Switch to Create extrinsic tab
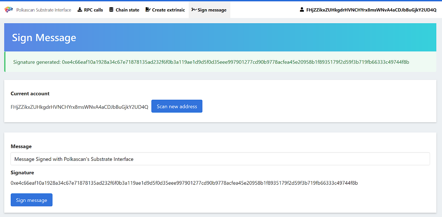 click(x=165, y=10)
